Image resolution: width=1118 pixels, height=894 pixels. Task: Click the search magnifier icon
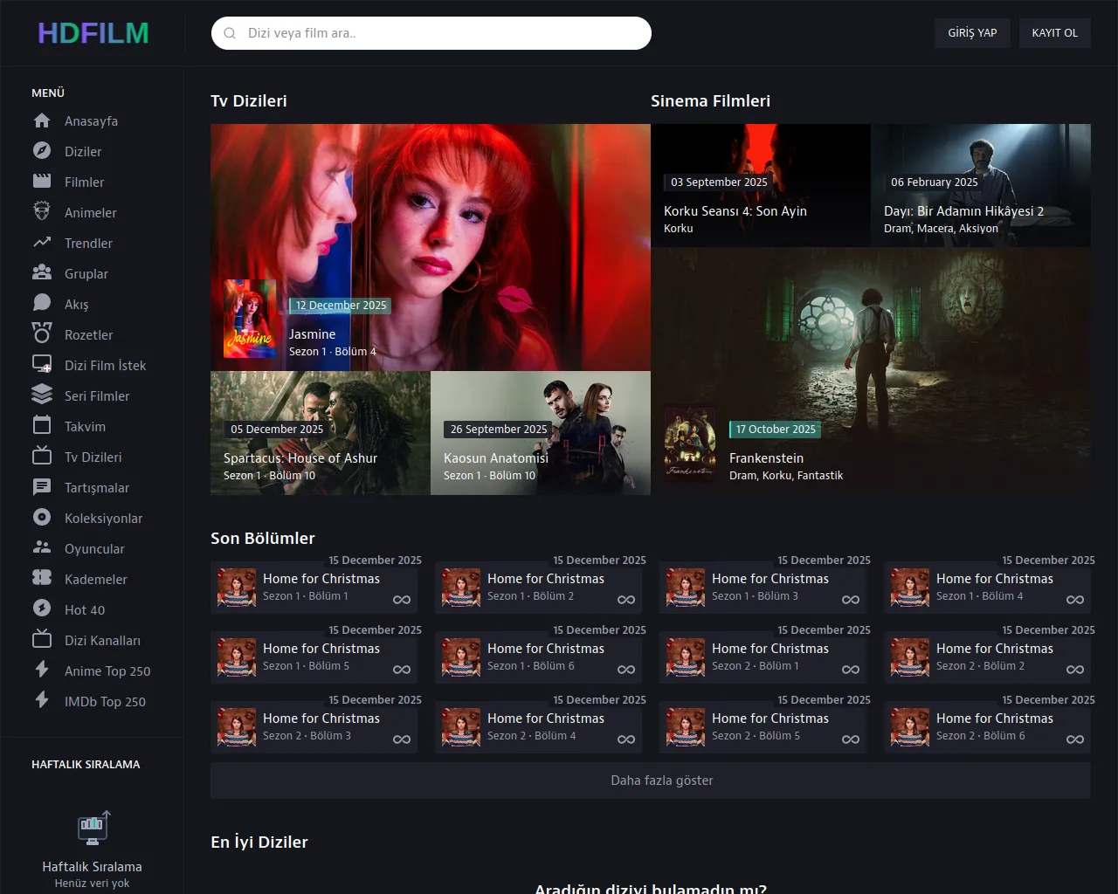tap(230, 33)
